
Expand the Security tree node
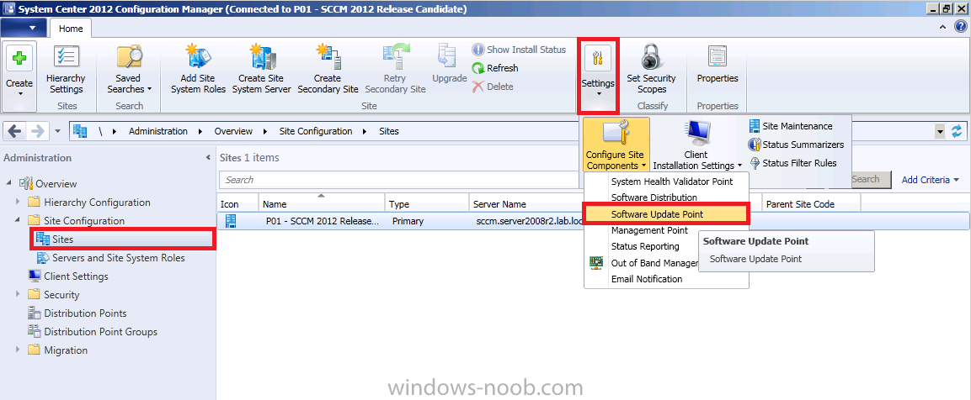(x=18, y=295)
